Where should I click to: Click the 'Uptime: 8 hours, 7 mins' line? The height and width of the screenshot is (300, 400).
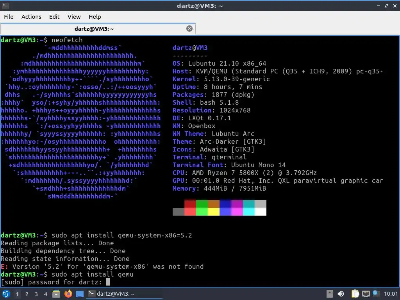(x=217, y=87)
